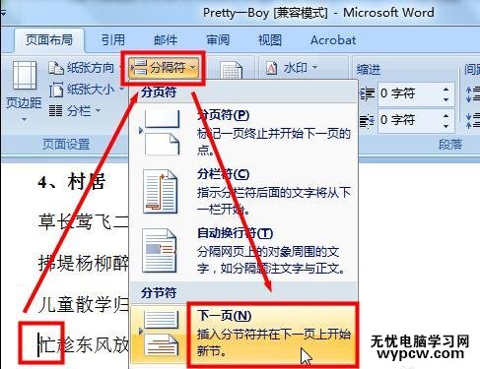The height and width of the screenshot is (369, 480).
Task: Decrease right indent with down stepper
Action: click(x=446, y=126)
